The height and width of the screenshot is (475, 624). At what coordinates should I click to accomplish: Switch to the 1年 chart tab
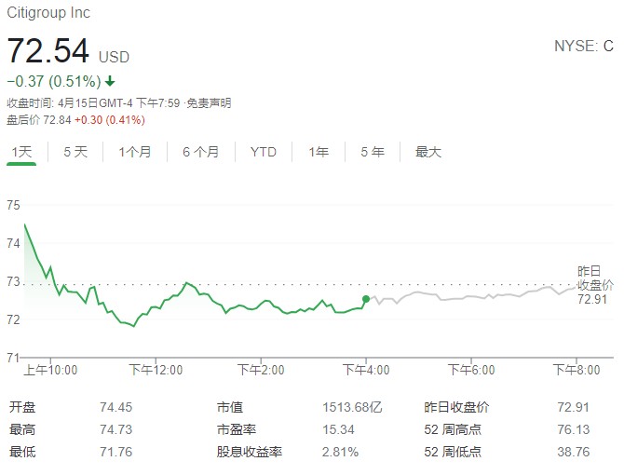[319, 152]
